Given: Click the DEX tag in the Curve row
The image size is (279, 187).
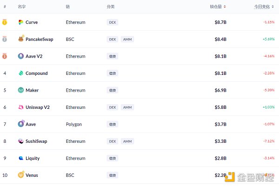Looking at the screenshot, I should (113, 22).
